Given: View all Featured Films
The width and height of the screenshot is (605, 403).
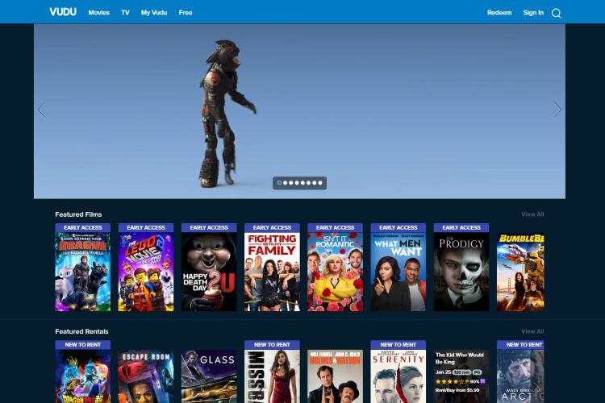Looking at the screenshot, I should [x=532, y=214].
